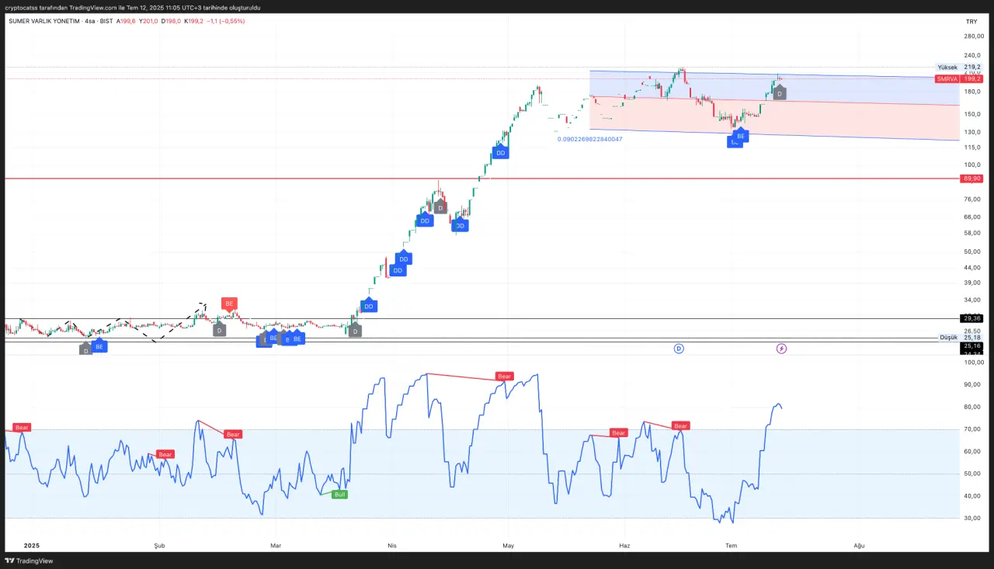Click the Düşük low price label
Image resolution: width=994 pixels, height=569 pixels.
click(949, 338)
